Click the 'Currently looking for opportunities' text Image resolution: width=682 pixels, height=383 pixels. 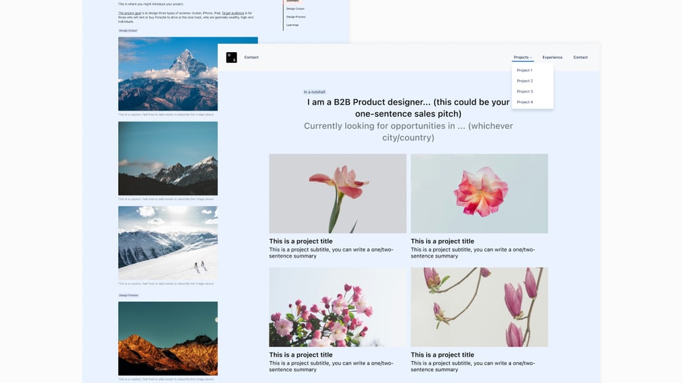408,132
